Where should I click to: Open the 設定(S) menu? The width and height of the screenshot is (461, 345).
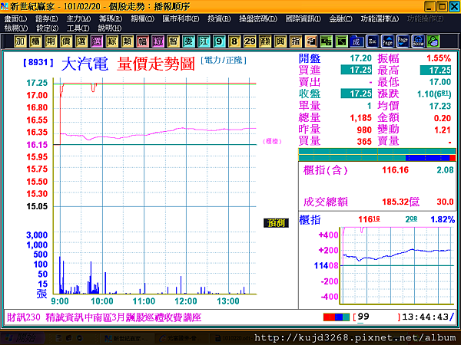(48, 28)
